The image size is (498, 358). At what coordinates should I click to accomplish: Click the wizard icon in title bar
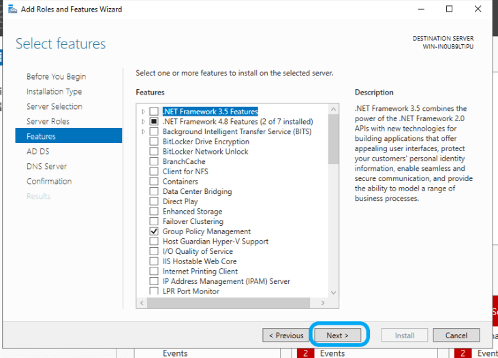pyautogui.click(x=12, y=10)
